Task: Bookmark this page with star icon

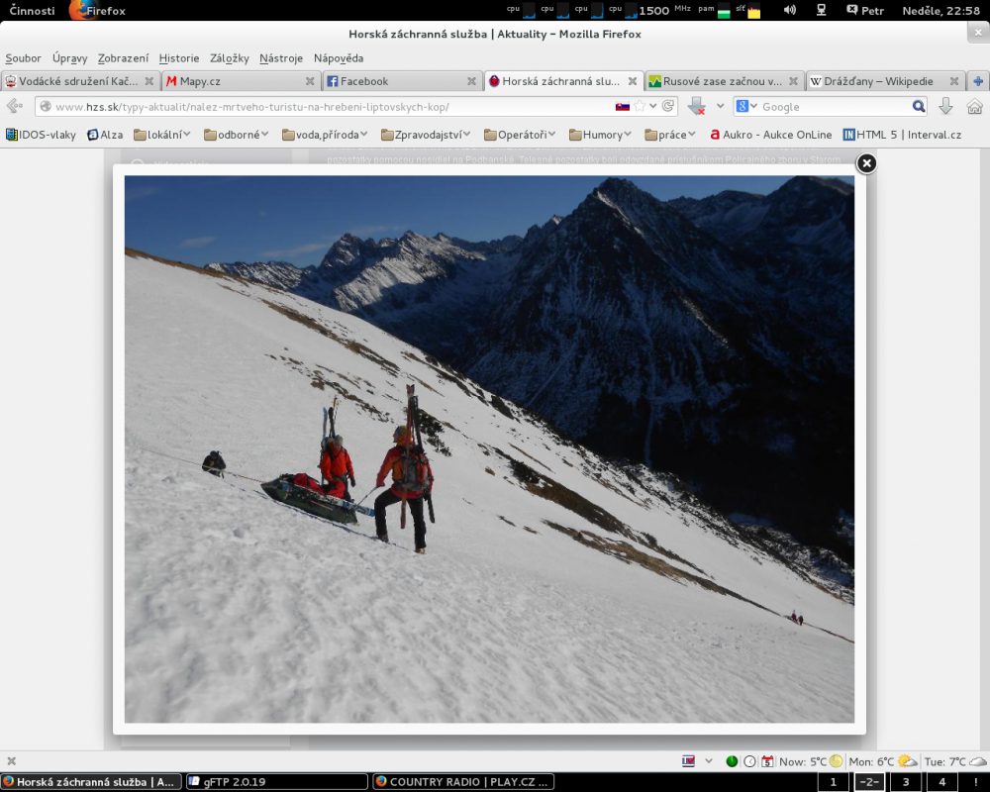Action: tap(640, 107)
